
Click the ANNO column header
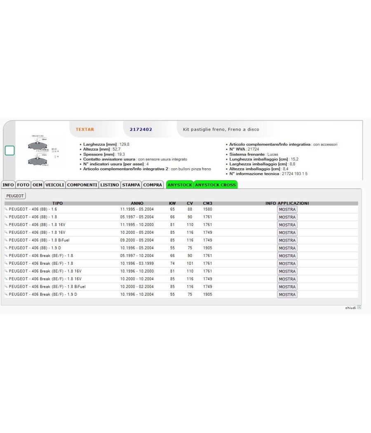[x=137, y=203]
